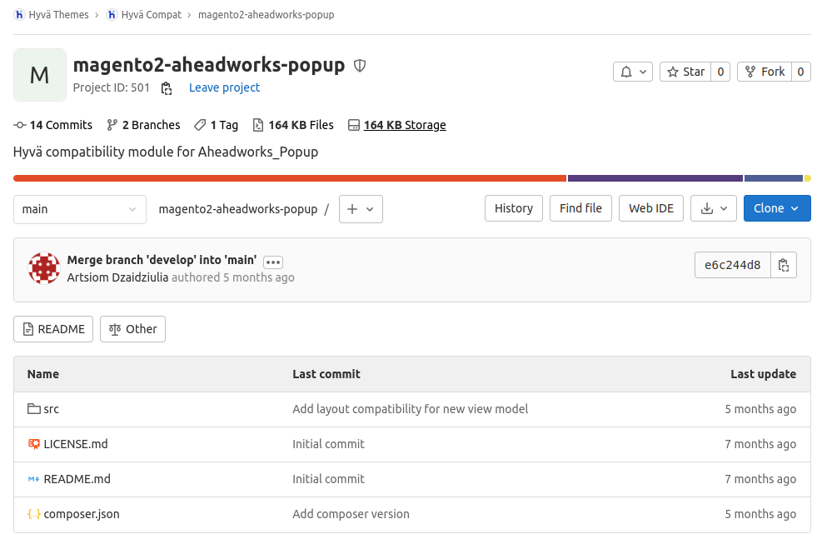Star this project
Viewport: 817px width, 544px height.
(685, 72)
